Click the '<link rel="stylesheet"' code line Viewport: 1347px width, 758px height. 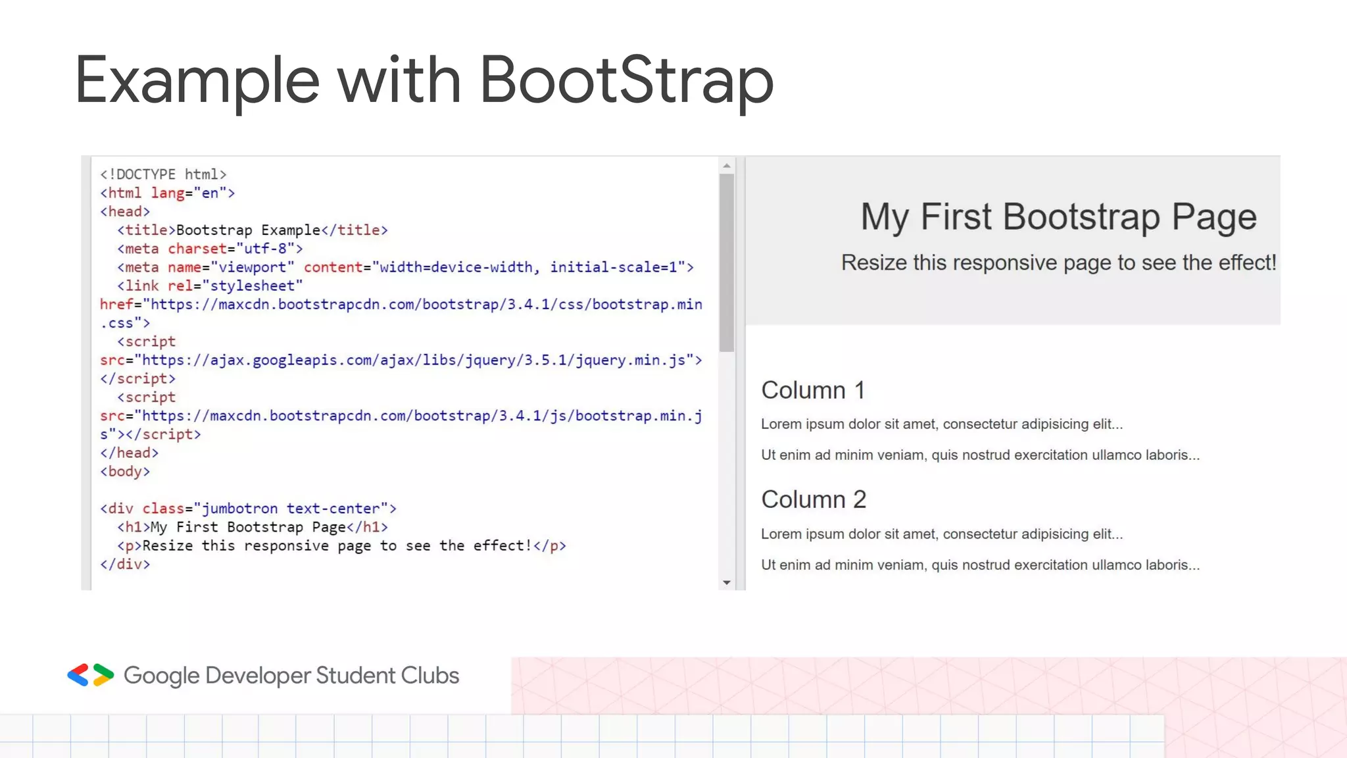[210, 286]
